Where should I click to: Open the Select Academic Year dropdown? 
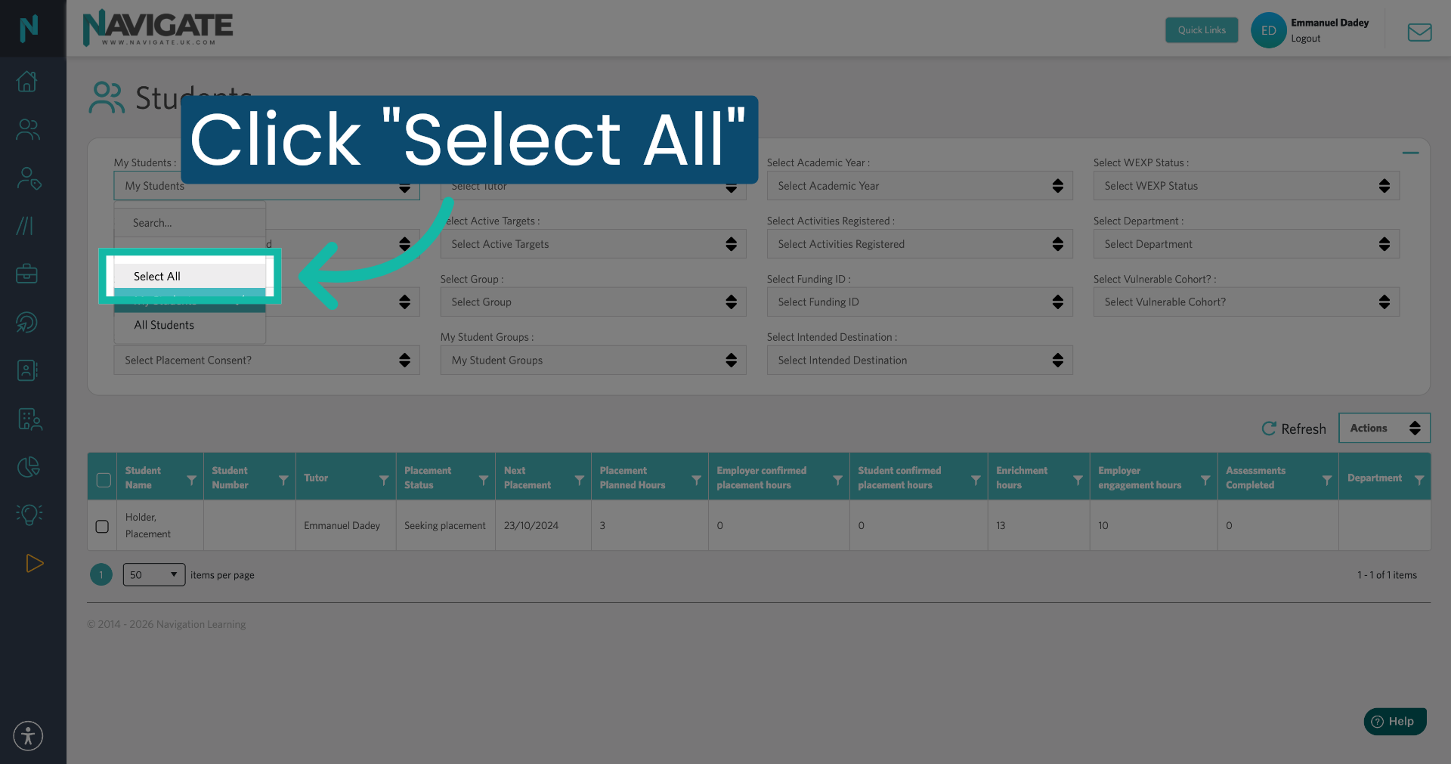pos(919,185)
